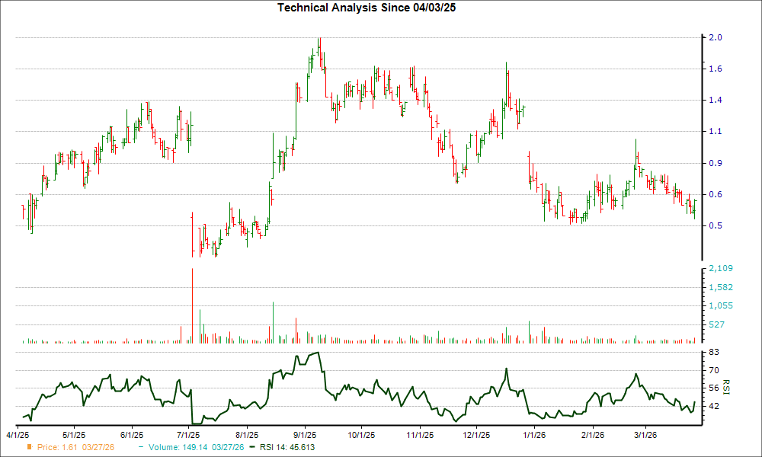Screen dimensions: 762x457
Task: Click the 1/1/26 date label
Action: pos(533,435)
